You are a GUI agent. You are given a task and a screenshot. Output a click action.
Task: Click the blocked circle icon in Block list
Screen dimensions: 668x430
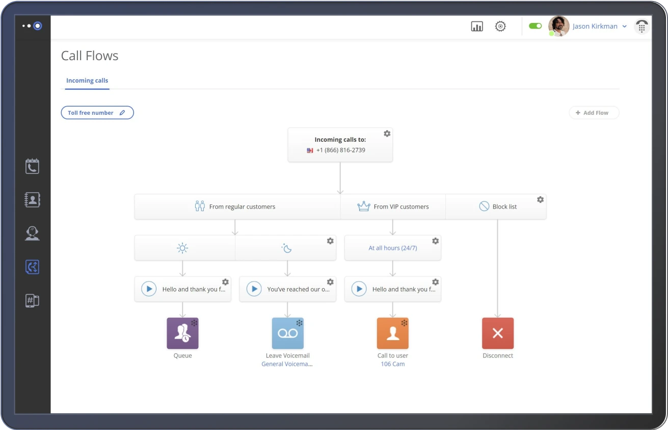coord(484,207)
